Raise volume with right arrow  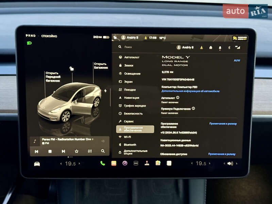click(237, 164)
